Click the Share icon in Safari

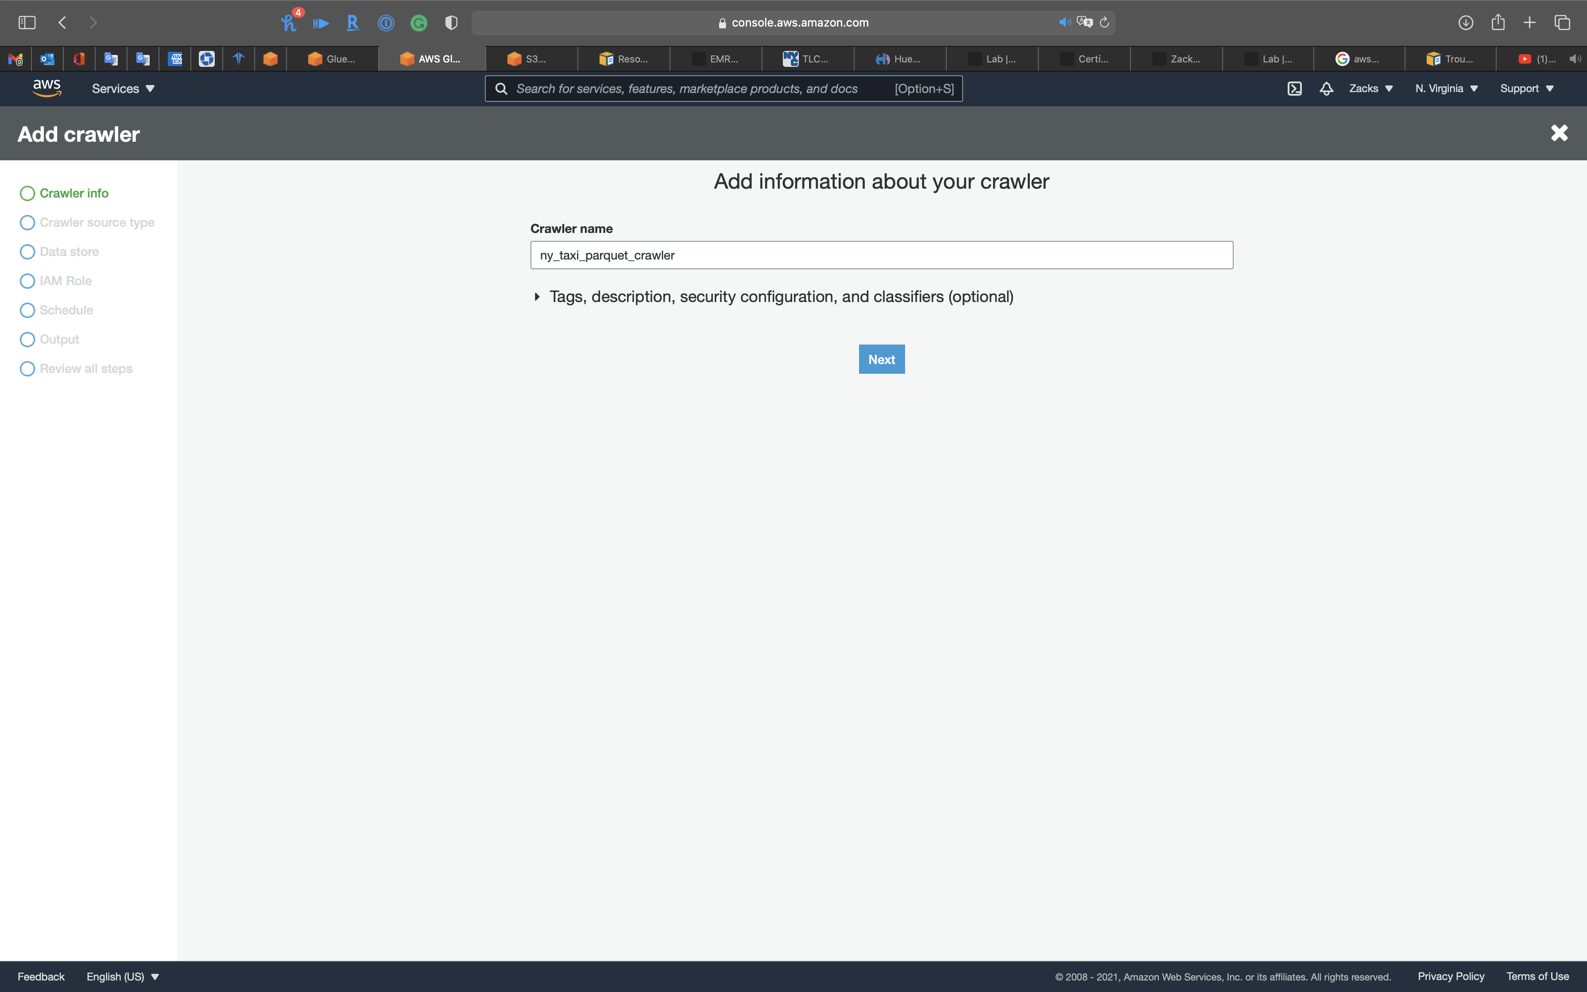(x=1498, y=22)
